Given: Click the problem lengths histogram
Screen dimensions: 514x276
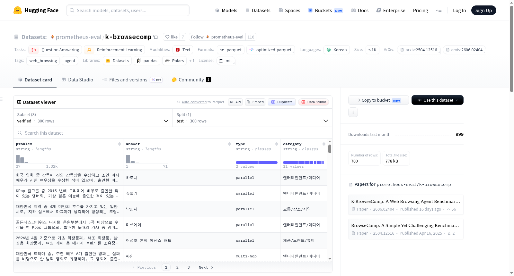Looking at the screenshot, I should pyautogui.click(x=37, y=159).
